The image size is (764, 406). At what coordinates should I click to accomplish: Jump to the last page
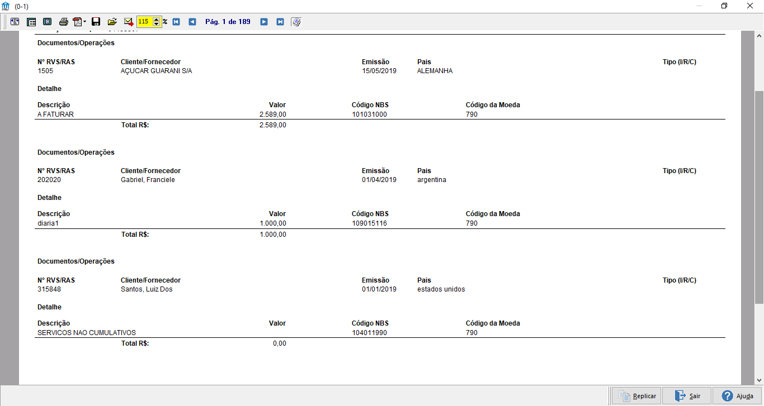tap(280, 22)
